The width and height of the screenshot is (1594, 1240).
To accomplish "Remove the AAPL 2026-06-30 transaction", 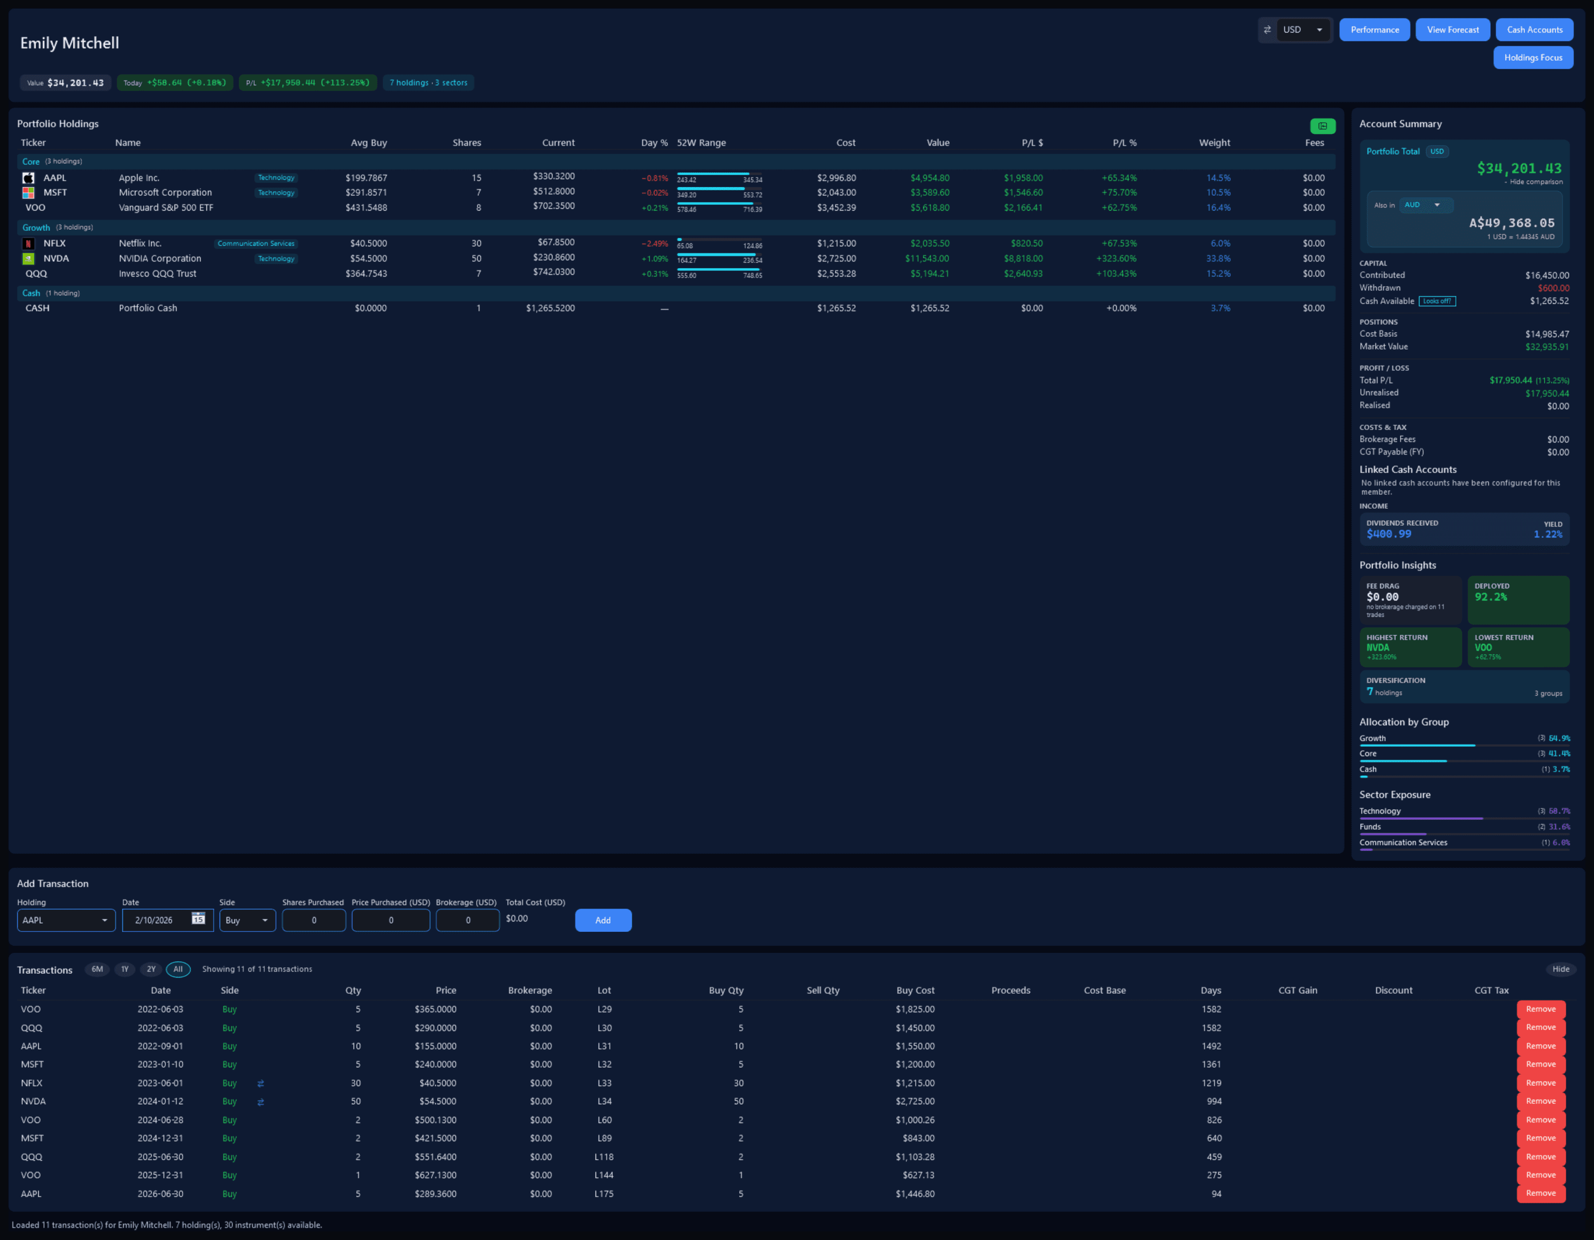I will tap(1541, 1194).
